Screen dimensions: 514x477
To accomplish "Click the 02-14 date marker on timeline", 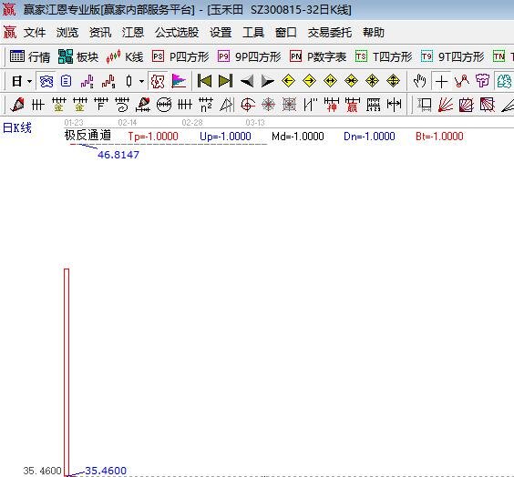I will point(128,123).
